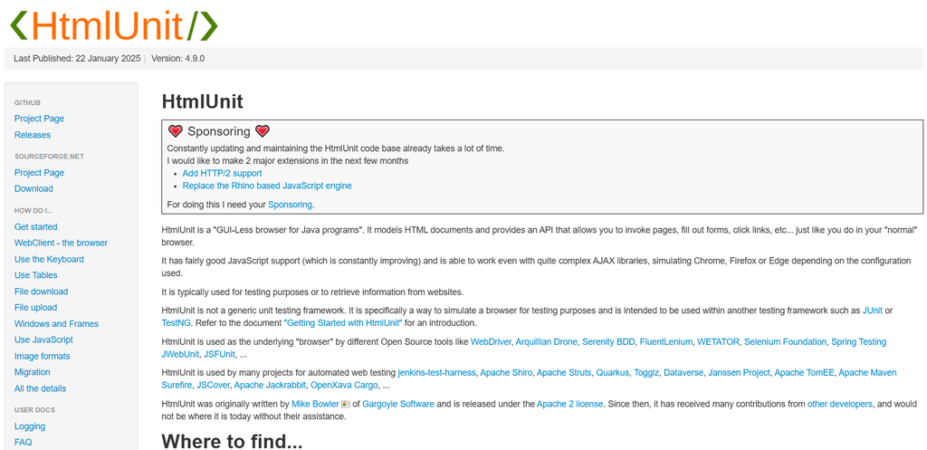The width and height of the screenshot is (927, 450).
Task: Click the Sponsoring box heading text
Action: [x=219, y=131]
